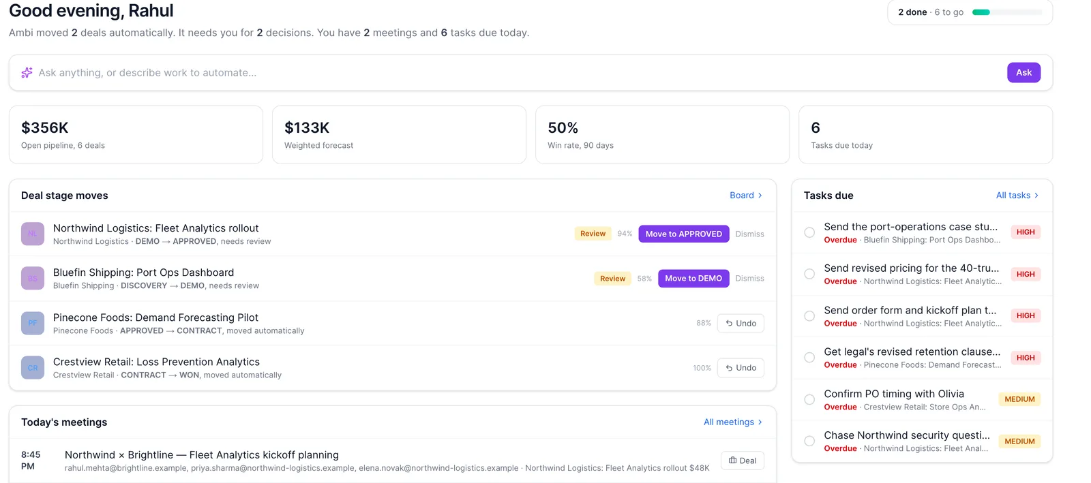Open the Northwind Logistics NL avatar
This screenshot has width=1091, height=483.
(33, 234)
